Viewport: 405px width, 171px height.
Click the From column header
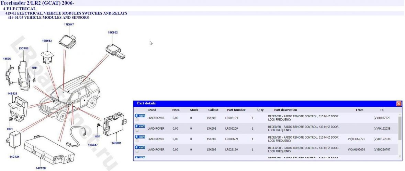[360, 110]
